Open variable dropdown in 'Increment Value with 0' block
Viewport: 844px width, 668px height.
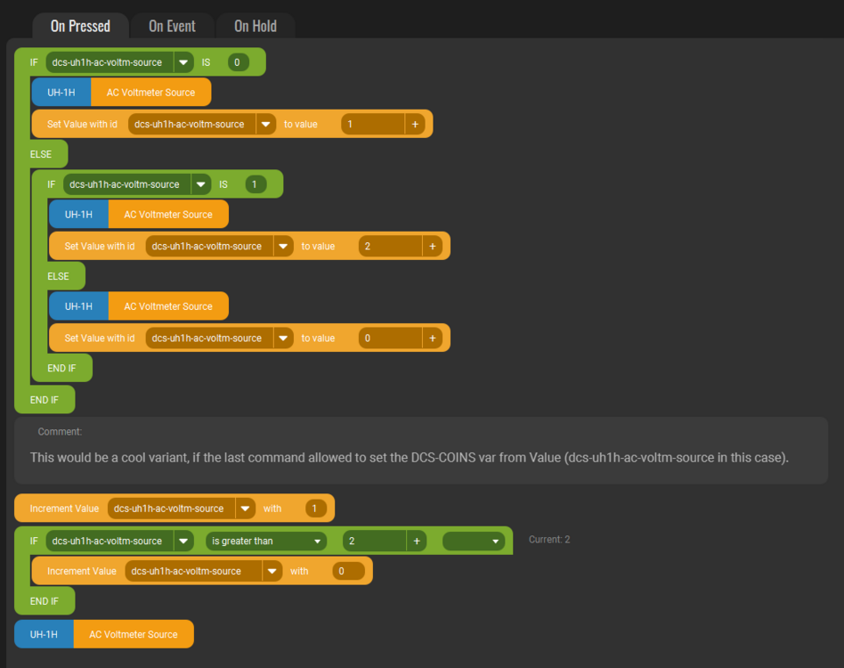coord(272,571)
